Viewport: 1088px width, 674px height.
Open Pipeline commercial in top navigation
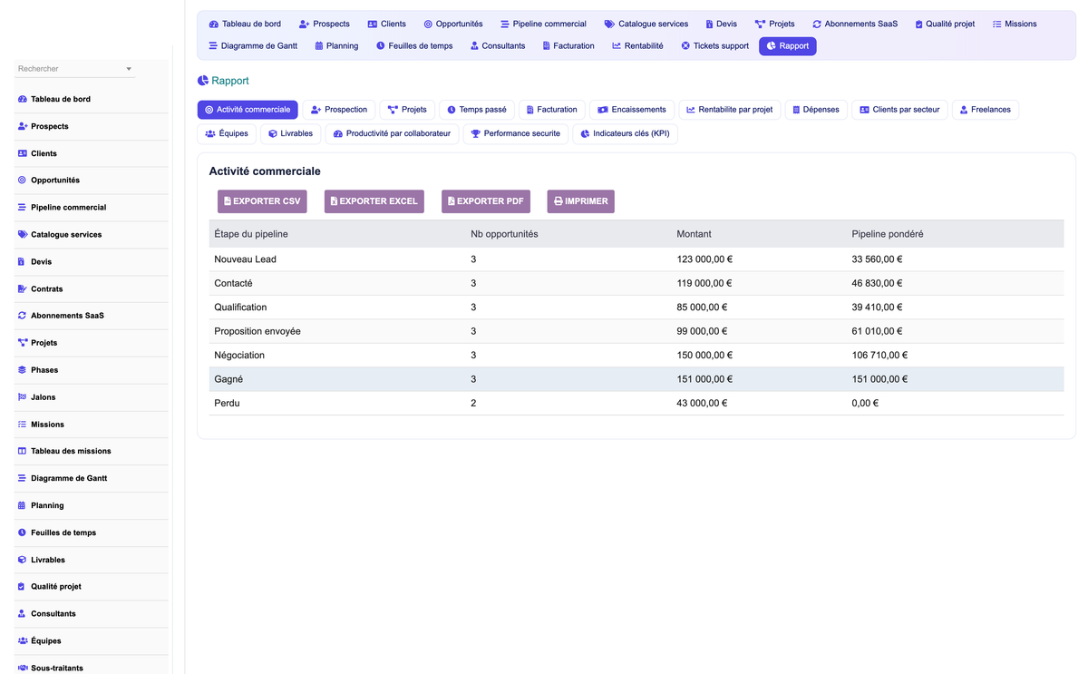point(543,24)
